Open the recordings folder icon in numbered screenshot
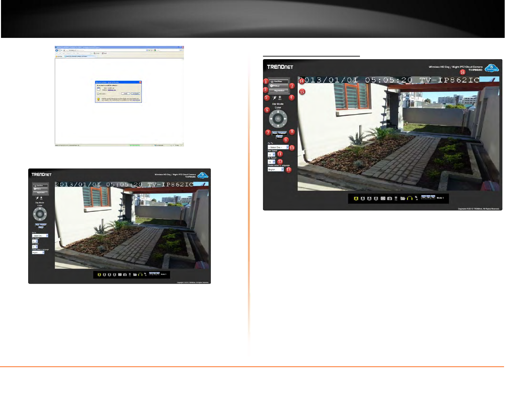This screenshot has width=514, height=399. pos(403,199)
